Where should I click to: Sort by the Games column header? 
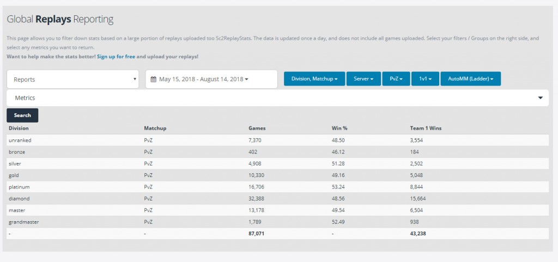tap(257, 129)
